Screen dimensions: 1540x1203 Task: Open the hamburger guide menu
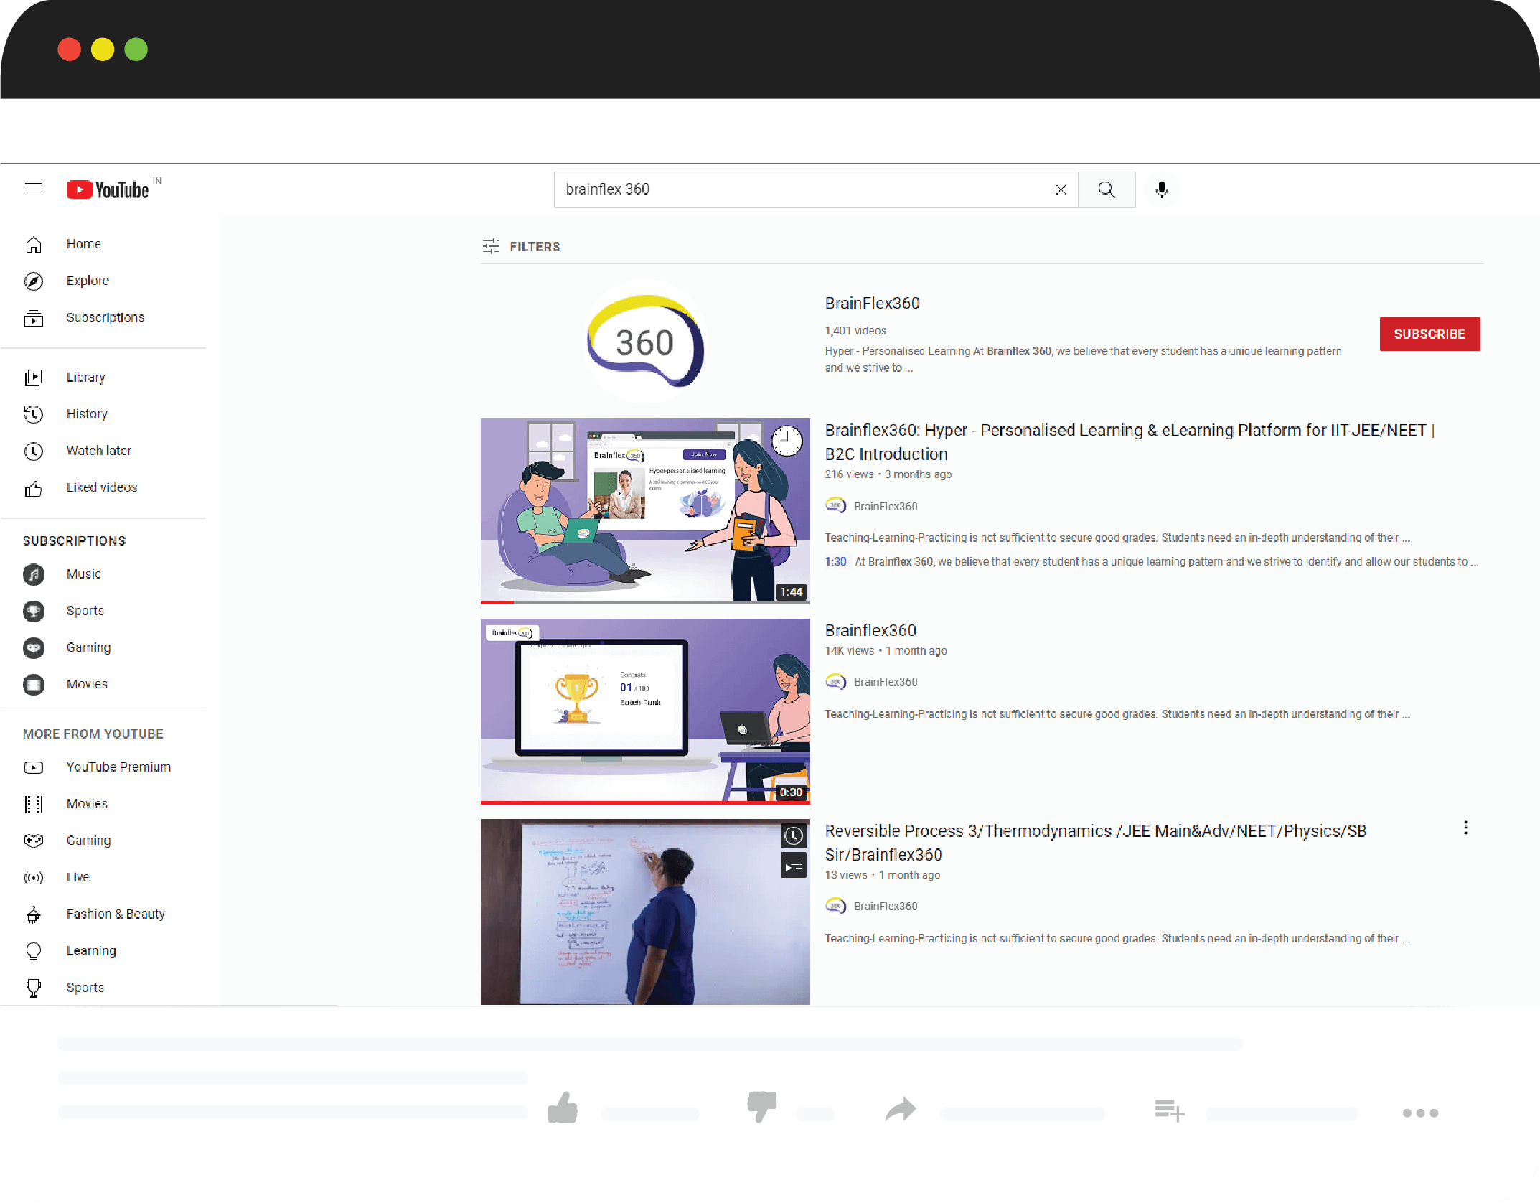click(x=33, y=189)
